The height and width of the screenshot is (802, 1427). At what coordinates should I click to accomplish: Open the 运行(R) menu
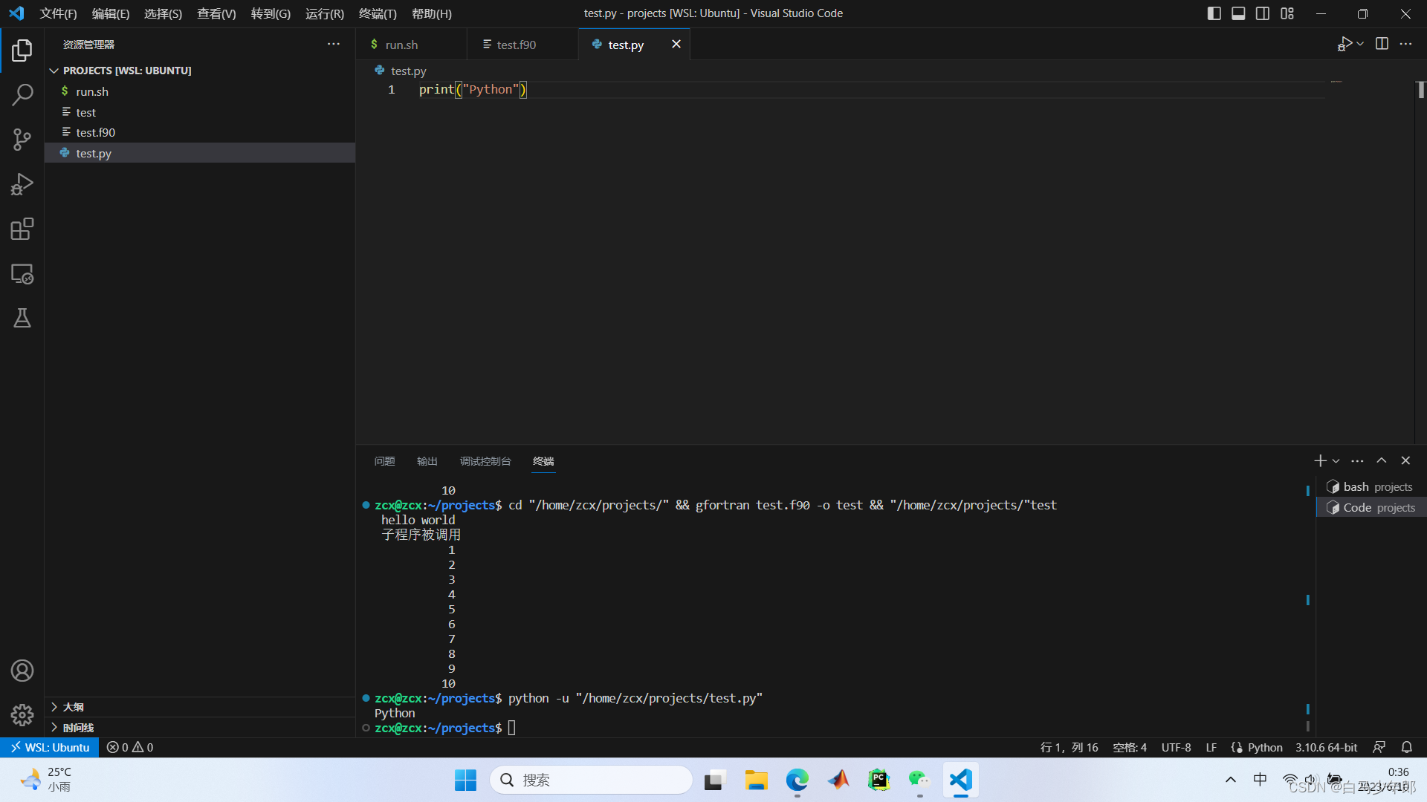click(x=325, y=13)
